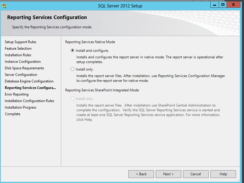Viewport: 244px width, 183px height.
Task: Proceed by clicking the "Next >" button
Action: pyautogui.click(x=169, y=174)
